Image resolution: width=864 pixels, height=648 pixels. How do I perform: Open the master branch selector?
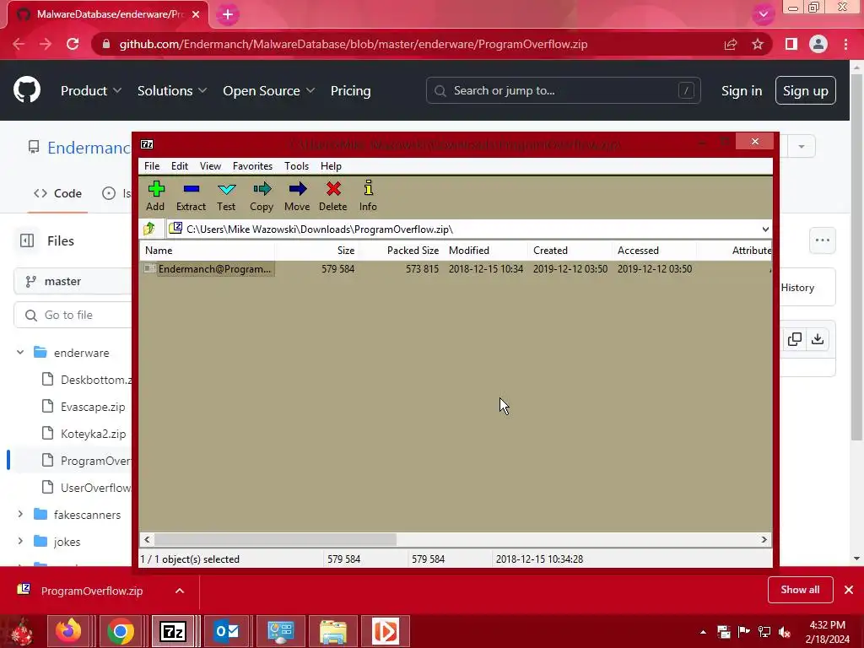point(73,282)
